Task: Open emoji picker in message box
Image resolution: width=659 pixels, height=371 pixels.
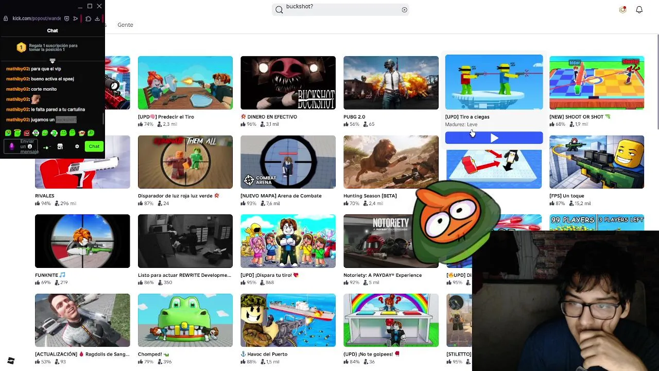Action: pyautogui.click(x=30, y=147)
